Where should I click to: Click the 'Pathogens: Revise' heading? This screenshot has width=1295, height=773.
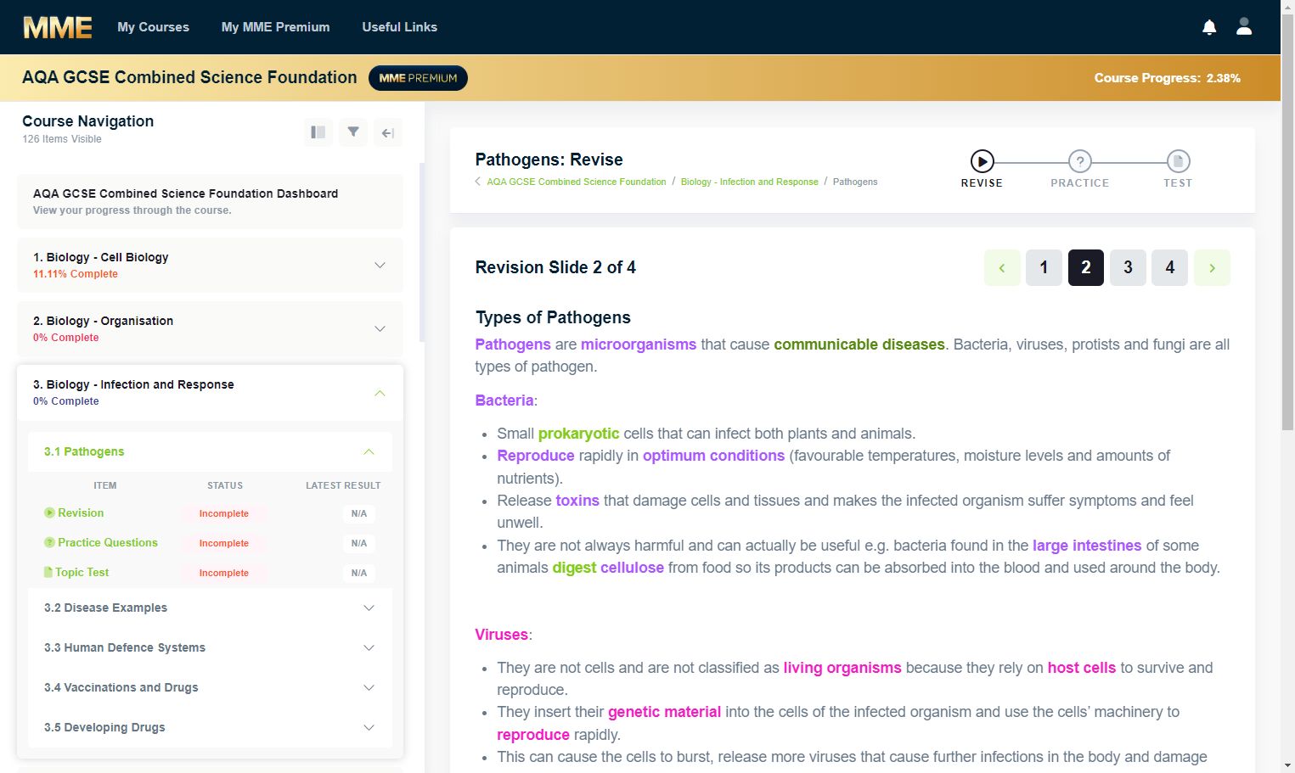point(549,160)
